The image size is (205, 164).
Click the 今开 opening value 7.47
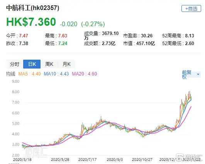(24, 35)
